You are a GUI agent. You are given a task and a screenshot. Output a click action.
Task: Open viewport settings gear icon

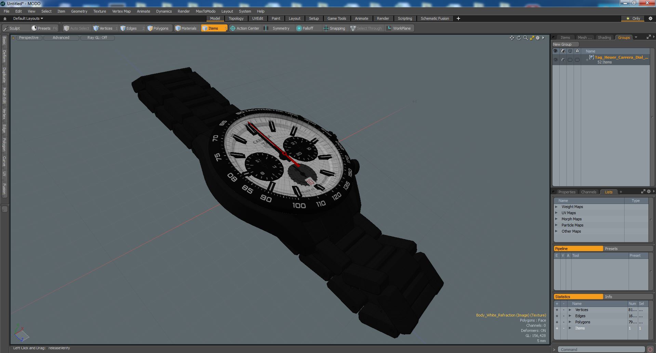point(538,38)
